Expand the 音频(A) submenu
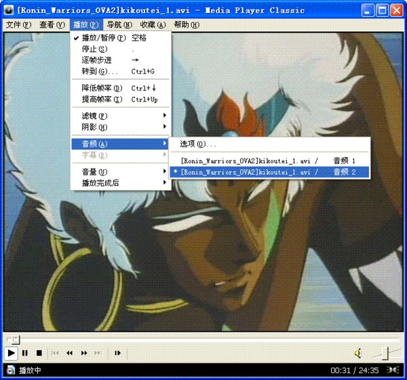The image size is (407, 380). pos(121,144)
